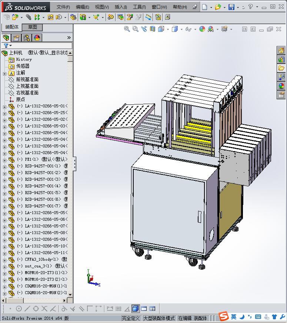This screenshot has width=287, height=323.
Task: Expand the CFFA3_10body<1> component
Action: tap(4, 260)
